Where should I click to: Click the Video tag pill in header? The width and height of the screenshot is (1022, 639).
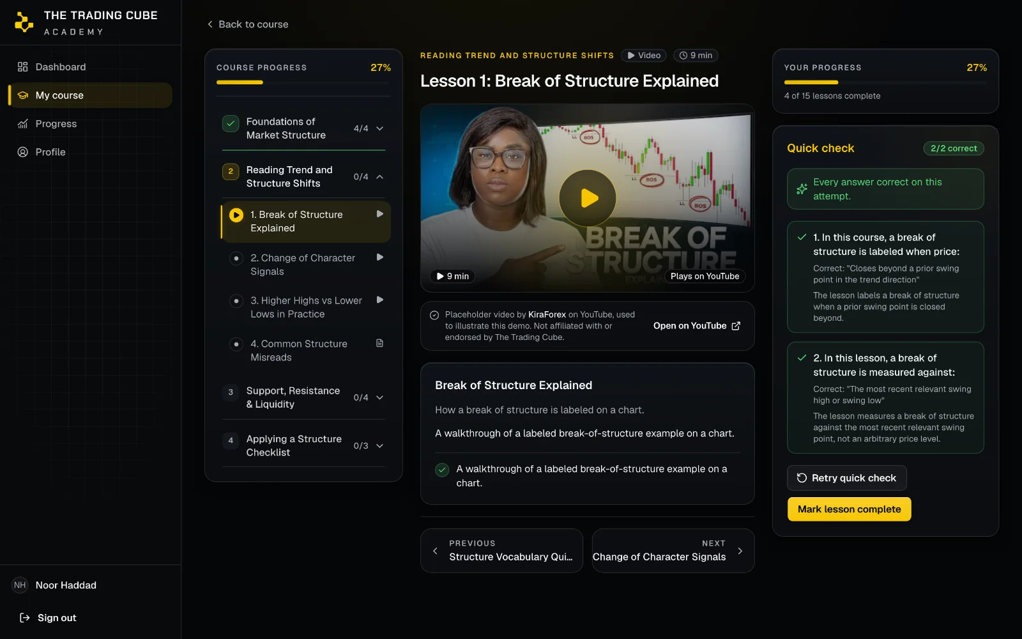pyautogui.click(x=644, y=56)
